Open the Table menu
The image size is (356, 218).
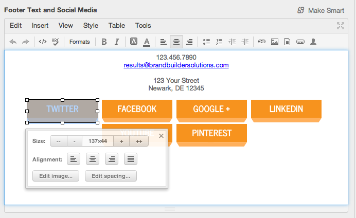click(x=117, y=25)
